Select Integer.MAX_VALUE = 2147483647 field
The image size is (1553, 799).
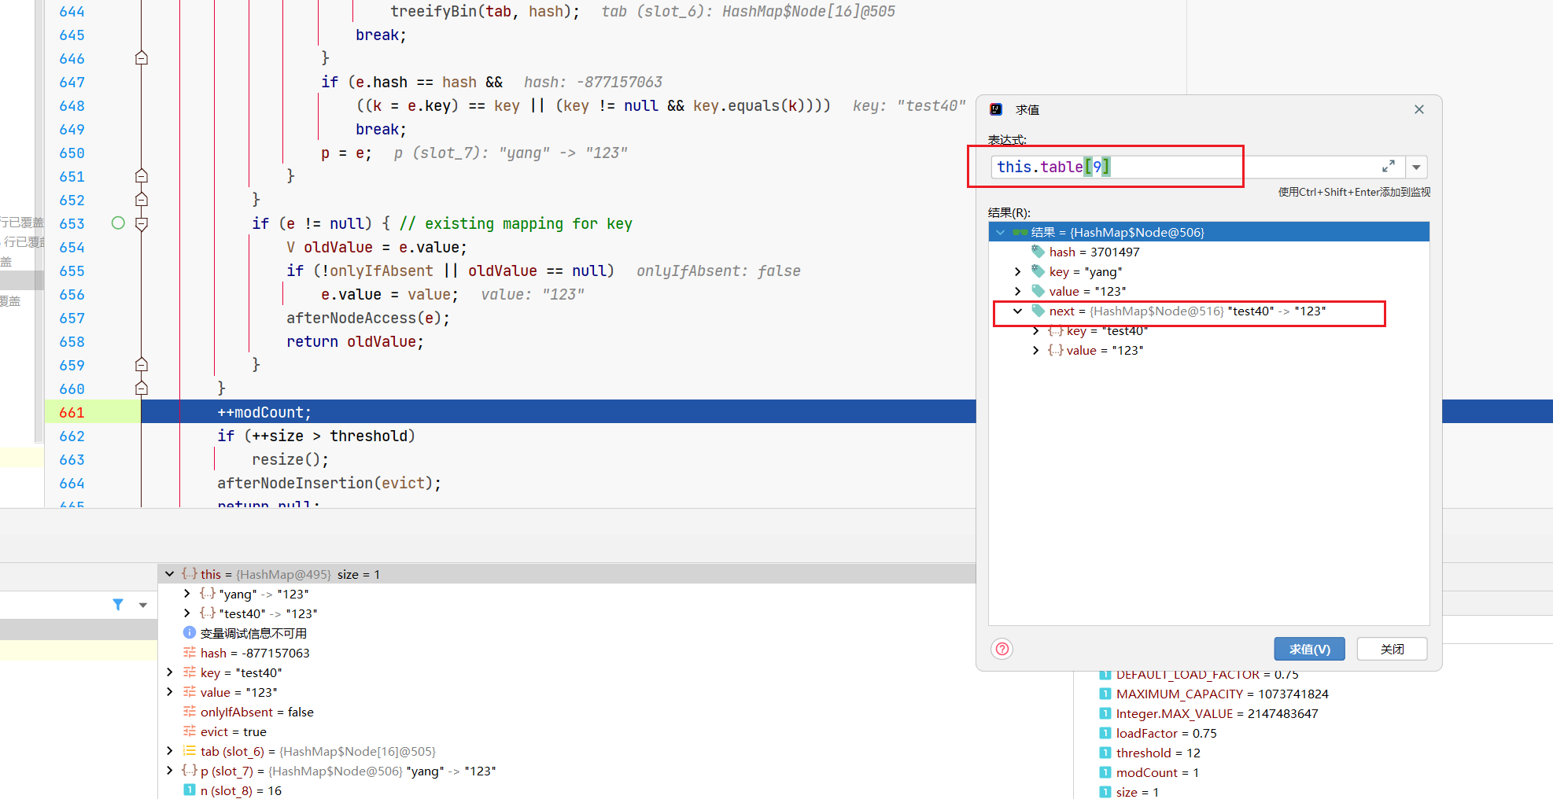click(1216, 713)
